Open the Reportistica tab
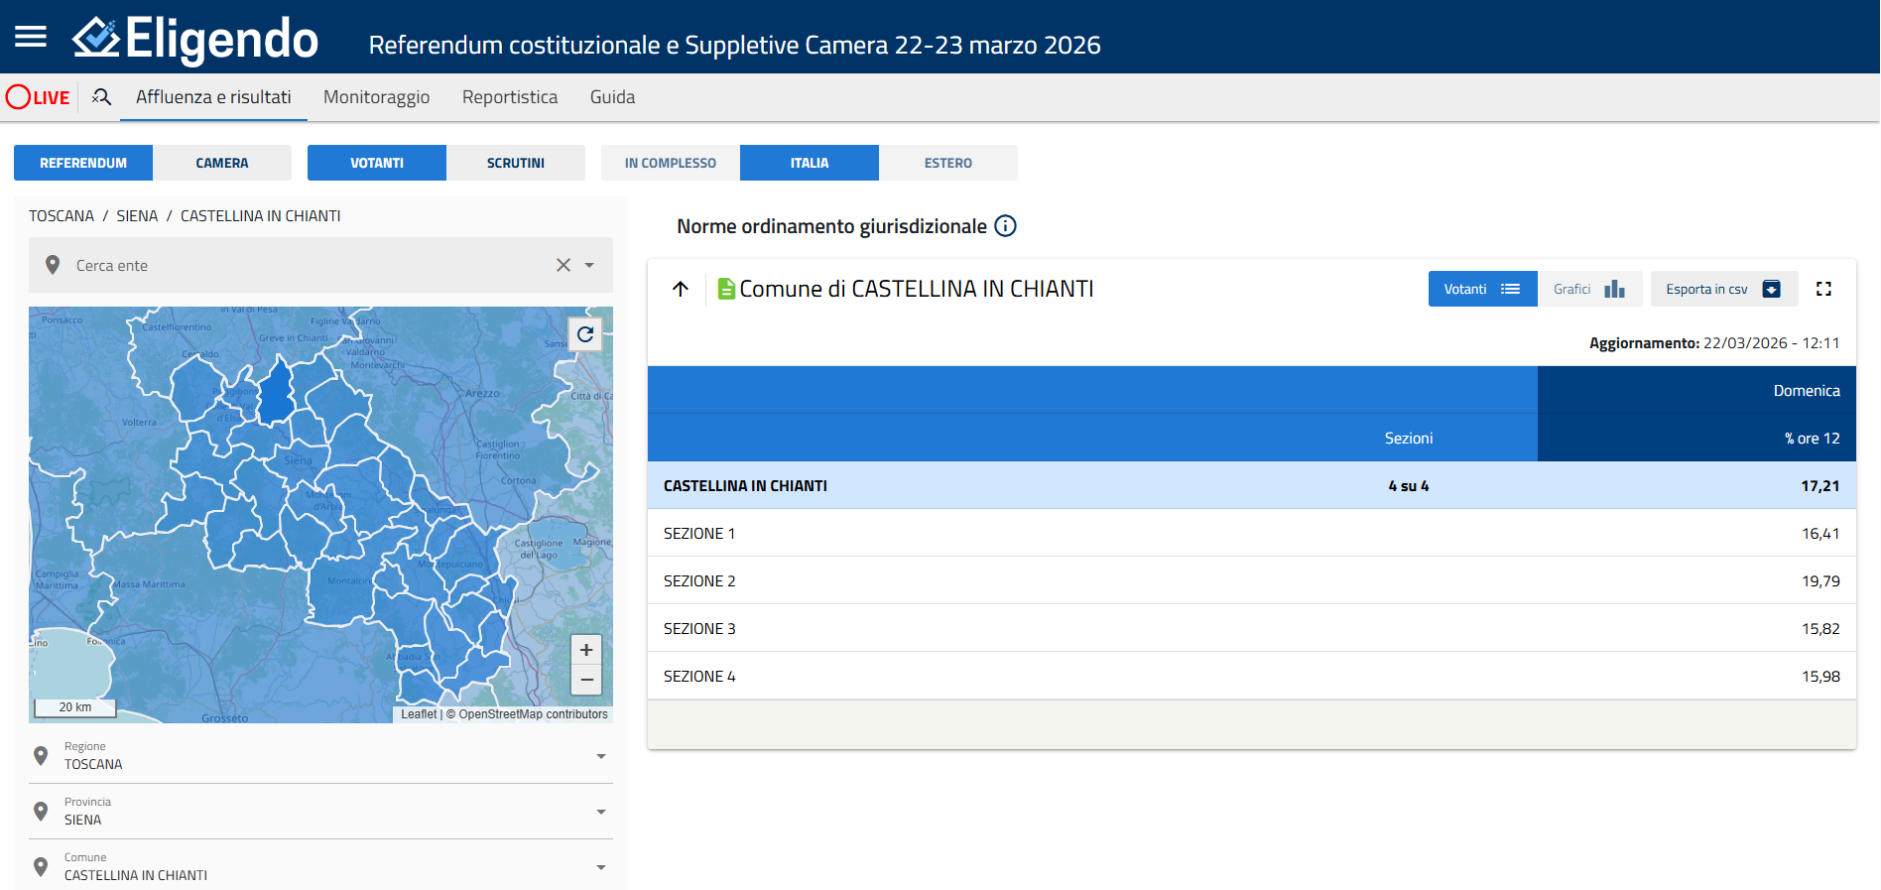Screen dimensions: 1881x890 509,97
